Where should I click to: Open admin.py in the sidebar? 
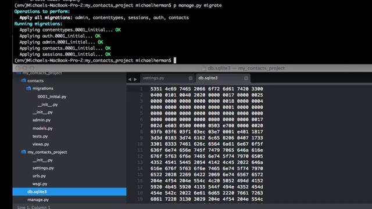(41, 120)
